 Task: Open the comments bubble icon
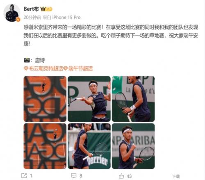[x=74, y=175]
